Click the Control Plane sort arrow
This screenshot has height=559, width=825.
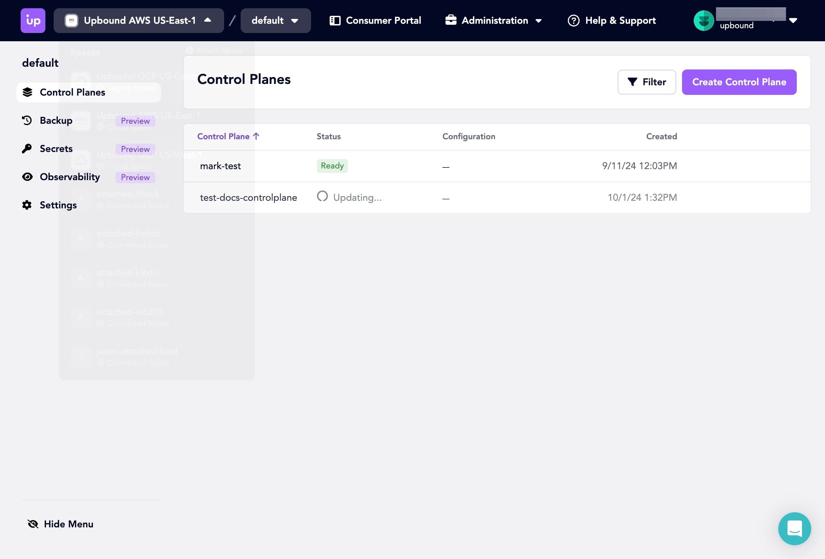point(256,136)
